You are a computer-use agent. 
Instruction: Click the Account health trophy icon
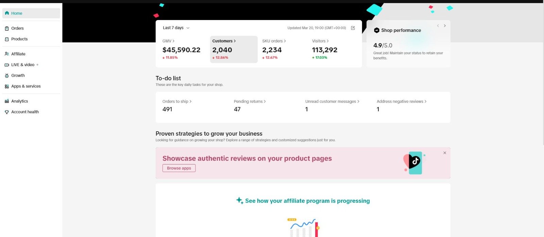pos(7,112)
